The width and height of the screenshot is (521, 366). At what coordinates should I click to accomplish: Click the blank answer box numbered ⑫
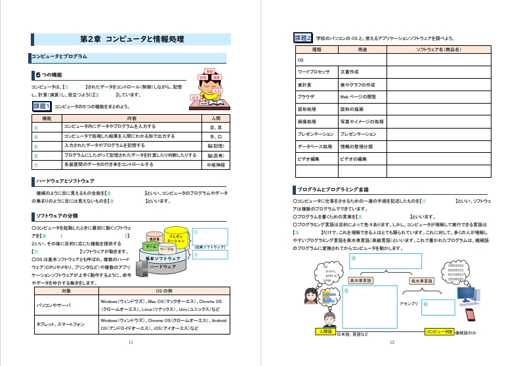click(210, 254)
